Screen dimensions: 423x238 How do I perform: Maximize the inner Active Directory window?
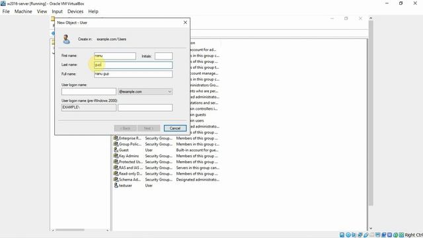tap(346, 19)
